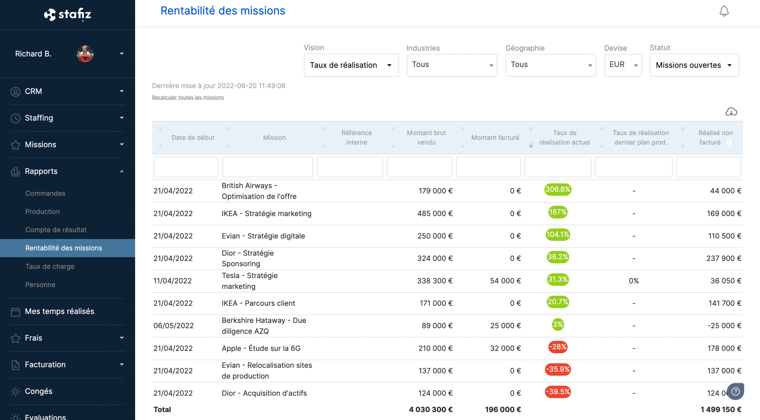This screenshot has height=420, width=760.
Task: Collapse the Rapports section in sidebar
Action: click(x=122, y=171)
